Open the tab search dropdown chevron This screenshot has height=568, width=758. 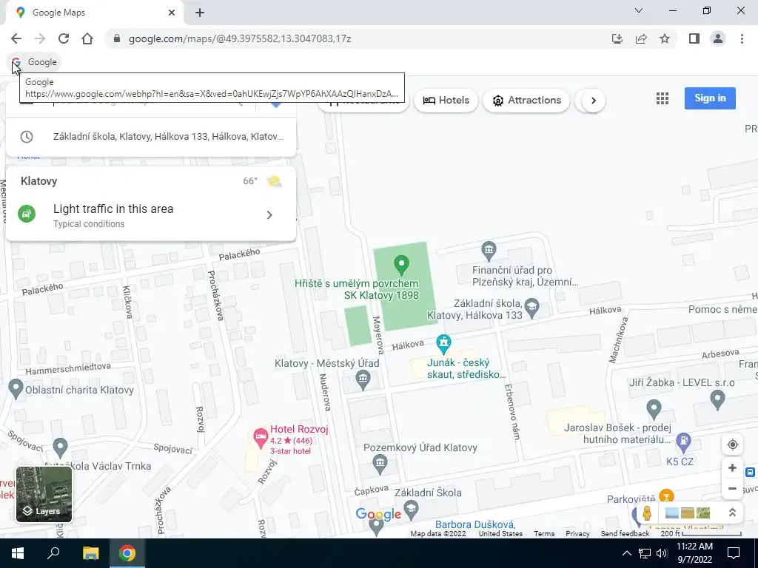pyautogui.click(x=638, y=10)
